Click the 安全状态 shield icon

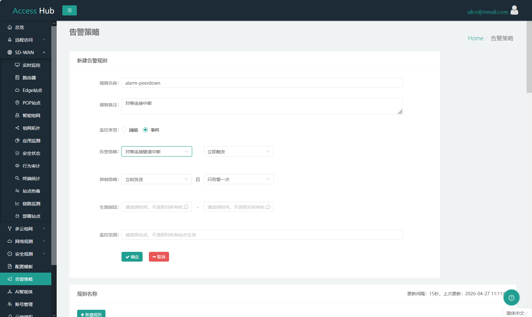pos(17,153)
